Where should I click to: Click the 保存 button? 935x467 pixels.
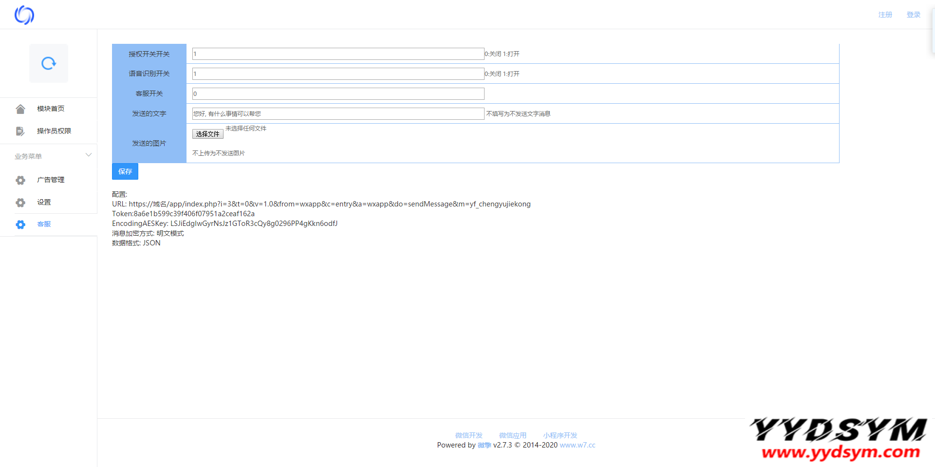pyautogui.click(x=125, y=171)
